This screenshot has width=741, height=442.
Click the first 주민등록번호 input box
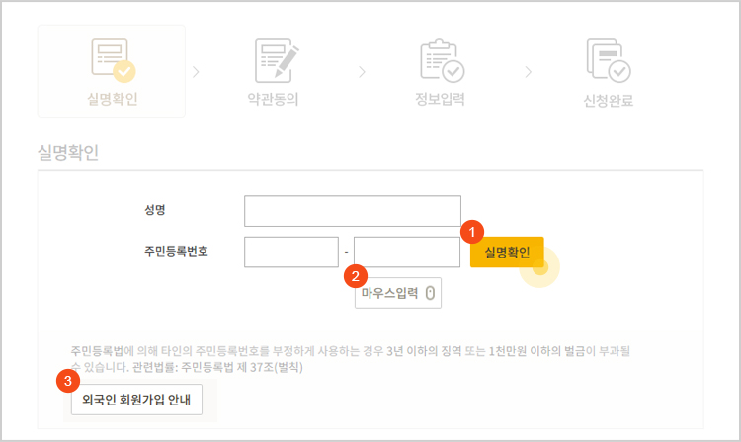click(x=291, y=252)
